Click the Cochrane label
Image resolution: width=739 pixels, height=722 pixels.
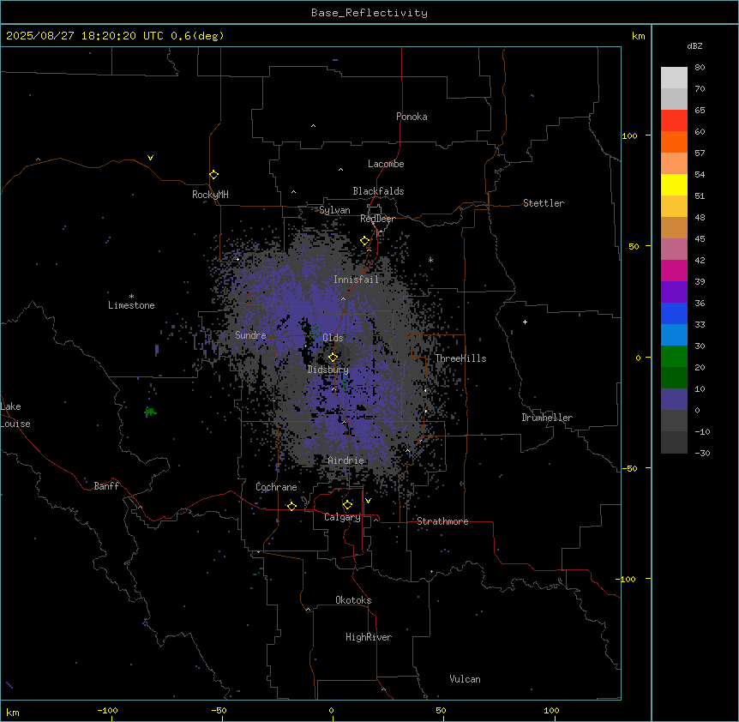coord(276,487)
